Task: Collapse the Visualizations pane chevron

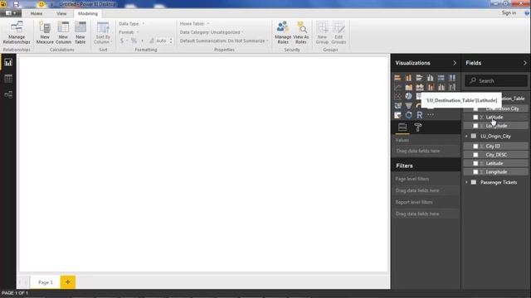Action: pos(455,63)
